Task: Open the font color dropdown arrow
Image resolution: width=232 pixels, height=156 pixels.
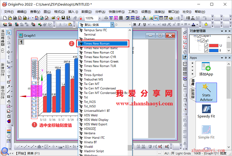Action: click(x=197, y=24)
